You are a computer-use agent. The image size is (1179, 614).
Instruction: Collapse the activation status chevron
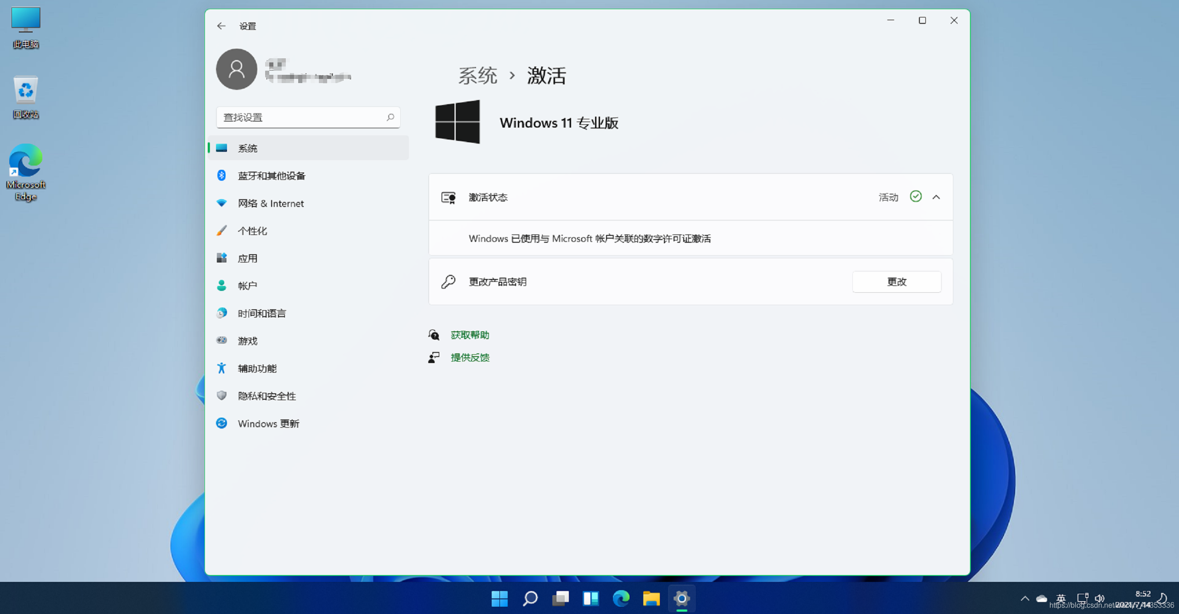936,197
